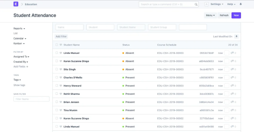This screenshot has height=132, width=254.
Task: Open Linda Manuel EDU-CSH-2019-00003 record
Action: click(71, 53)
